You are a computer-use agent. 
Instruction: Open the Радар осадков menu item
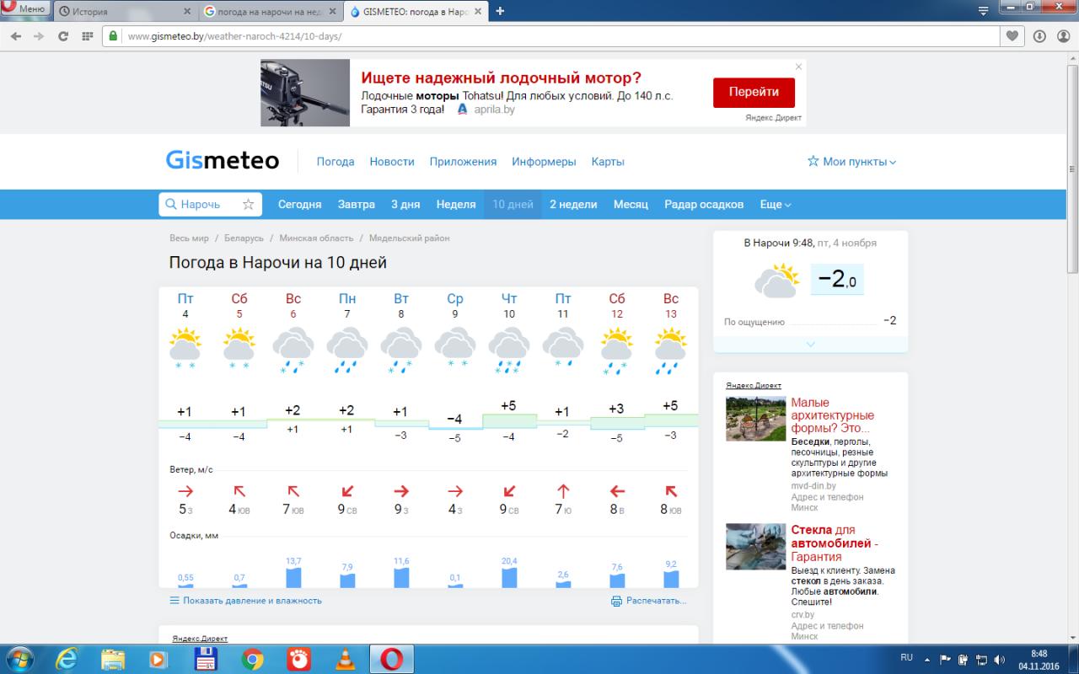pyautogui.click(x=704, y=205)
